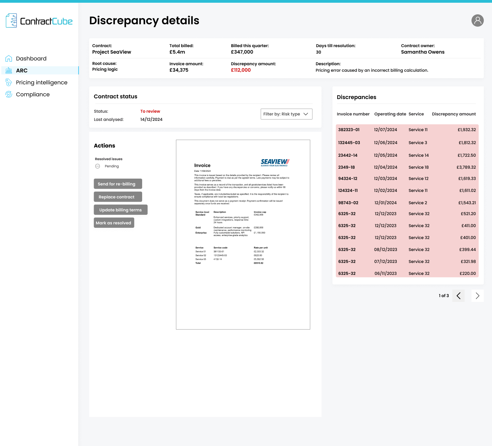This screenshot has width=492, height=446.
Task: Click the Service 18 cell
Action: coord(419,167)
